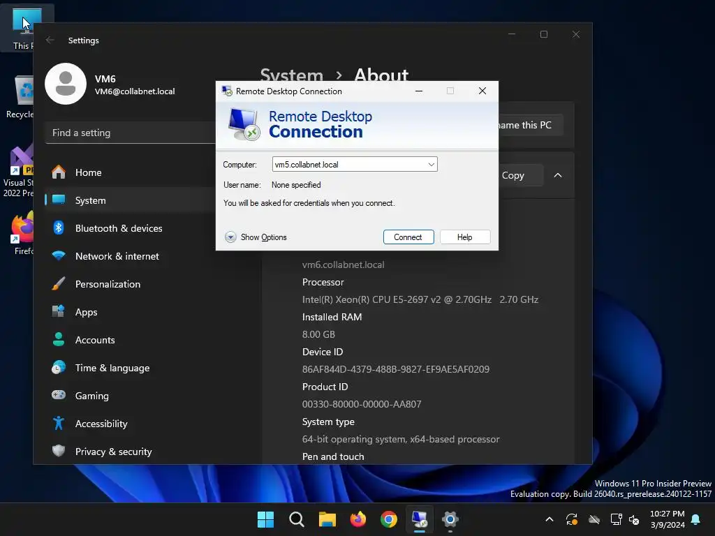Go back in the Settings window
The height and width of the screenshot is (536, 715).
pyautogui.click(x=50, y=40)
